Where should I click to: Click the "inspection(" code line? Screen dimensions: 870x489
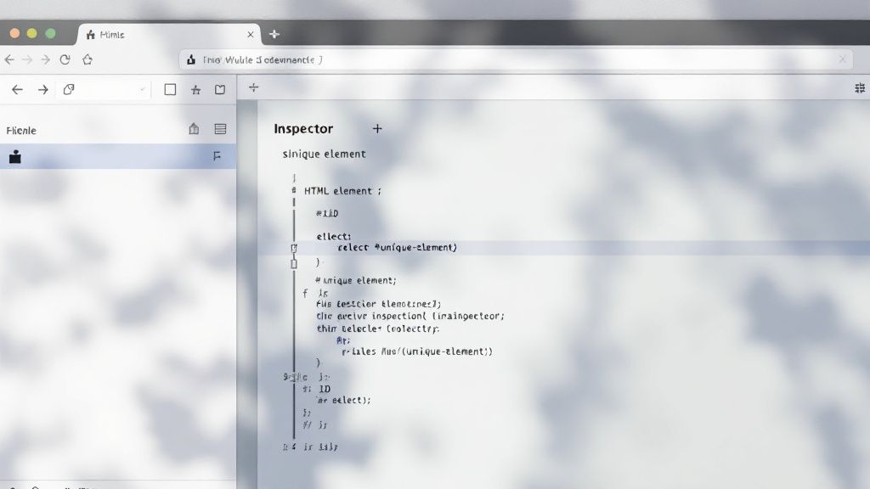(410, 316)
